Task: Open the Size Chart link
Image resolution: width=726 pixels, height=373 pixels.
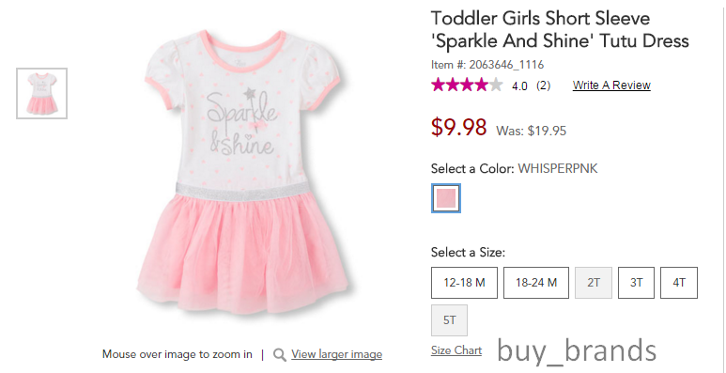Action: [x=456, y=350]
